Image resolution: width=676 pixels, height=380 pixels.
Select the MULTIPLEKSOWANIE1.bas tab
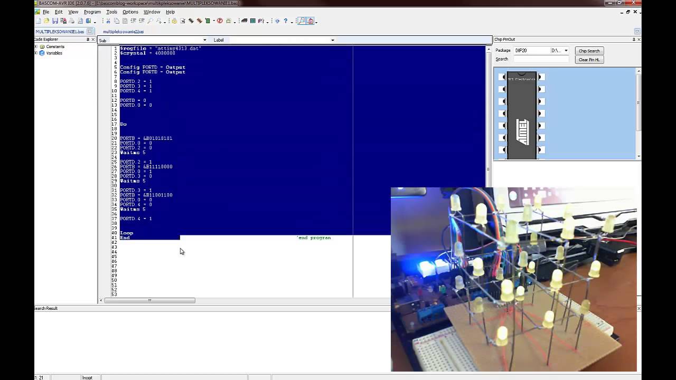point(60,32)
